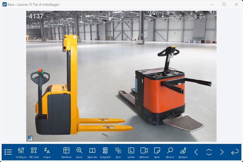This screenshot has width=243, height=162.
Task: Go to the previous slide
Action: point(196,152)
